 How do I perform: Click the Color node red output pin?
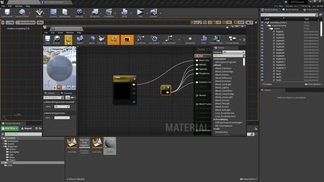[x=134, y=89]
